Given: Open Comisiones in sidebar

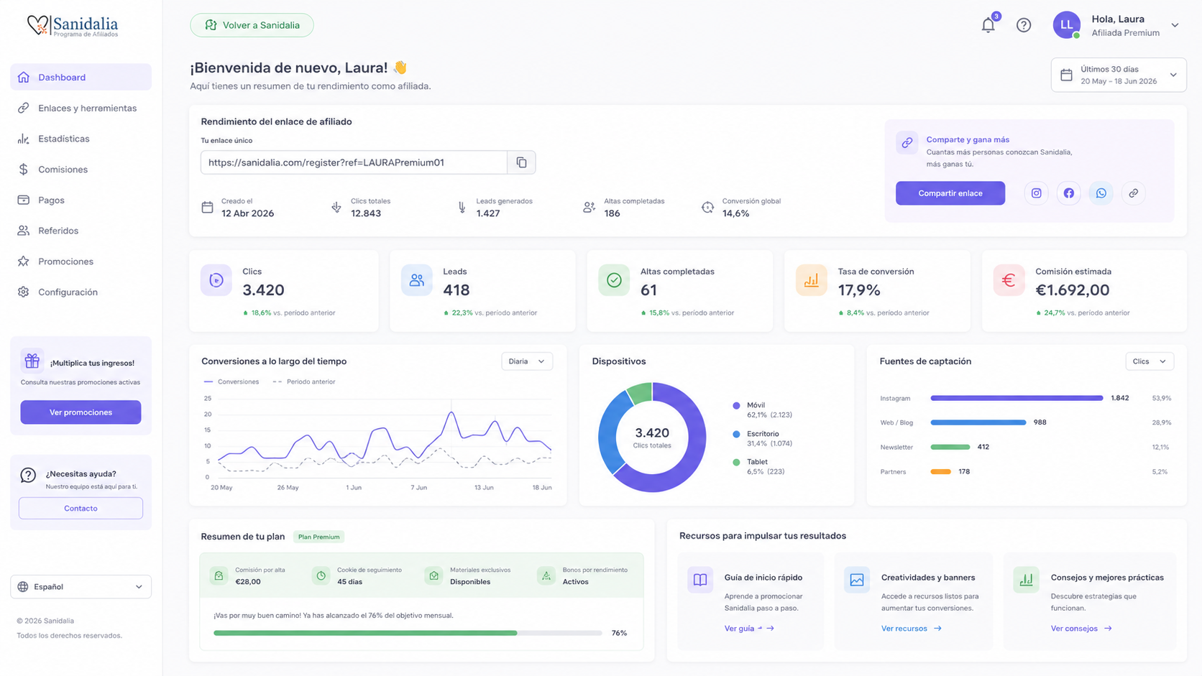Looking at the screenshot, I should click(x=81, y=170).
